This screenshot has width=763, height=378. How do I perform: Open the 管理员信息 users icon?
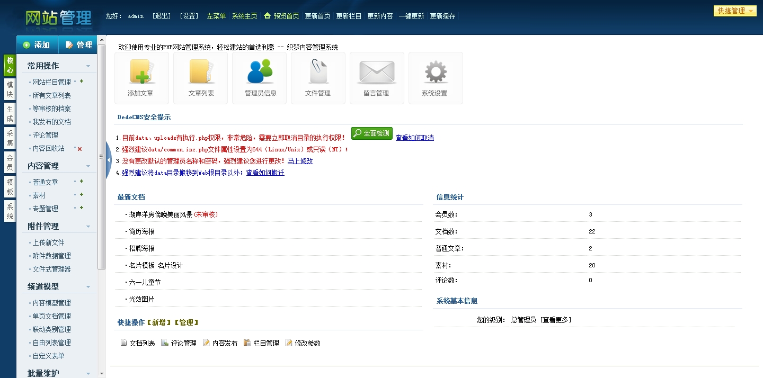260,73
